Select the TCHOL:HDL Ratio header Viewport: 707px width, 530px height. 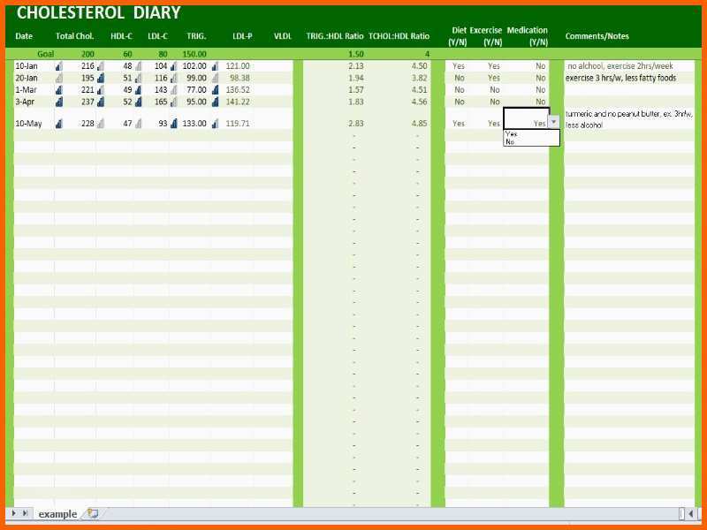pos(399,36)
